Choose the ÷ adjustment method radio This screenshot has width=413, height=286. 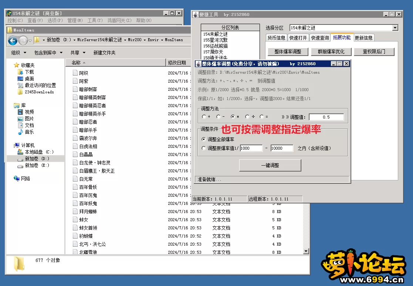coord(247,117)
